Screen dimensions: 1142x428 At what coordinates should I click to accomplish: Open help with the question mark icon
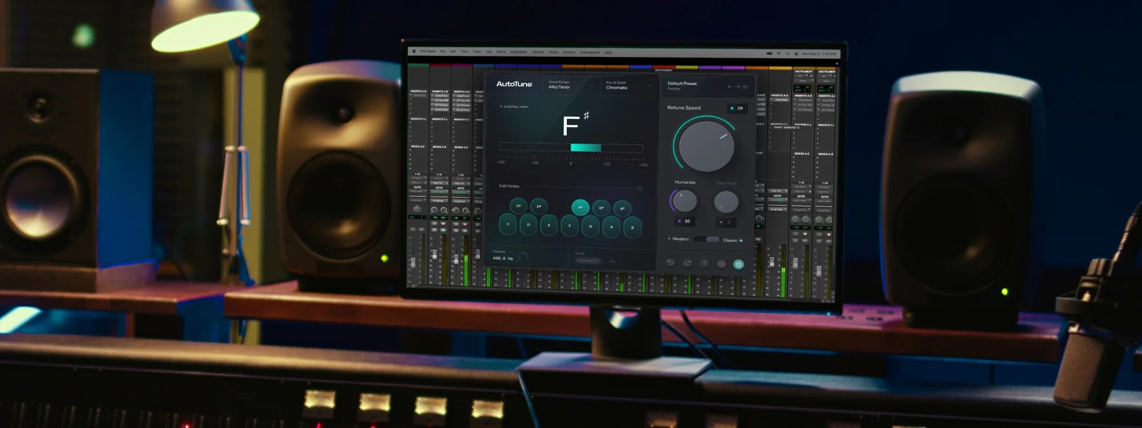705,263
